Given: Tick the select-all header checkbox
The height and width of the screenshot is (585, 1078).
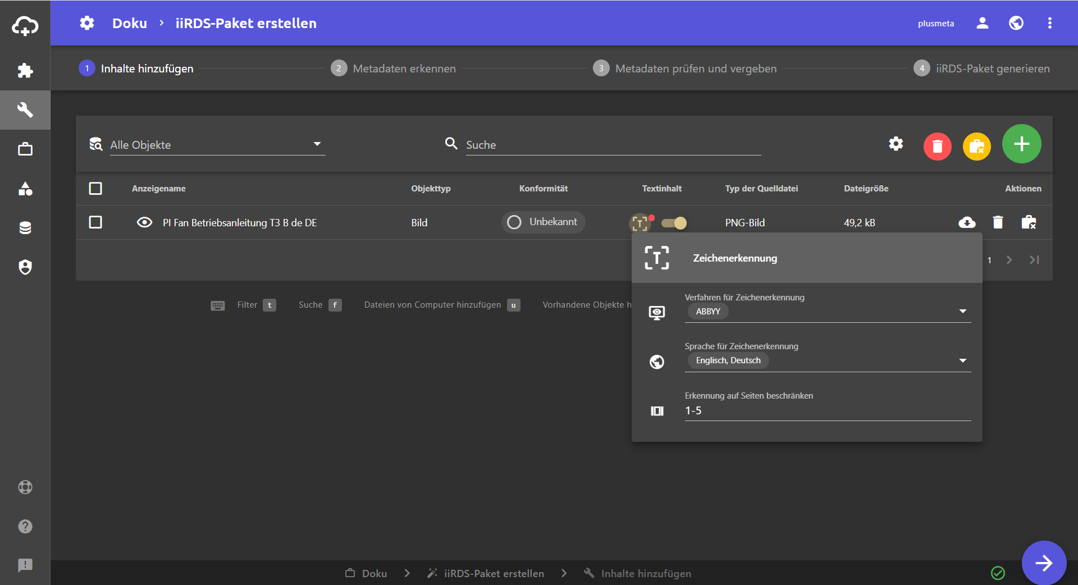Looking at the screenshot, I should click(x=95, y=188).
